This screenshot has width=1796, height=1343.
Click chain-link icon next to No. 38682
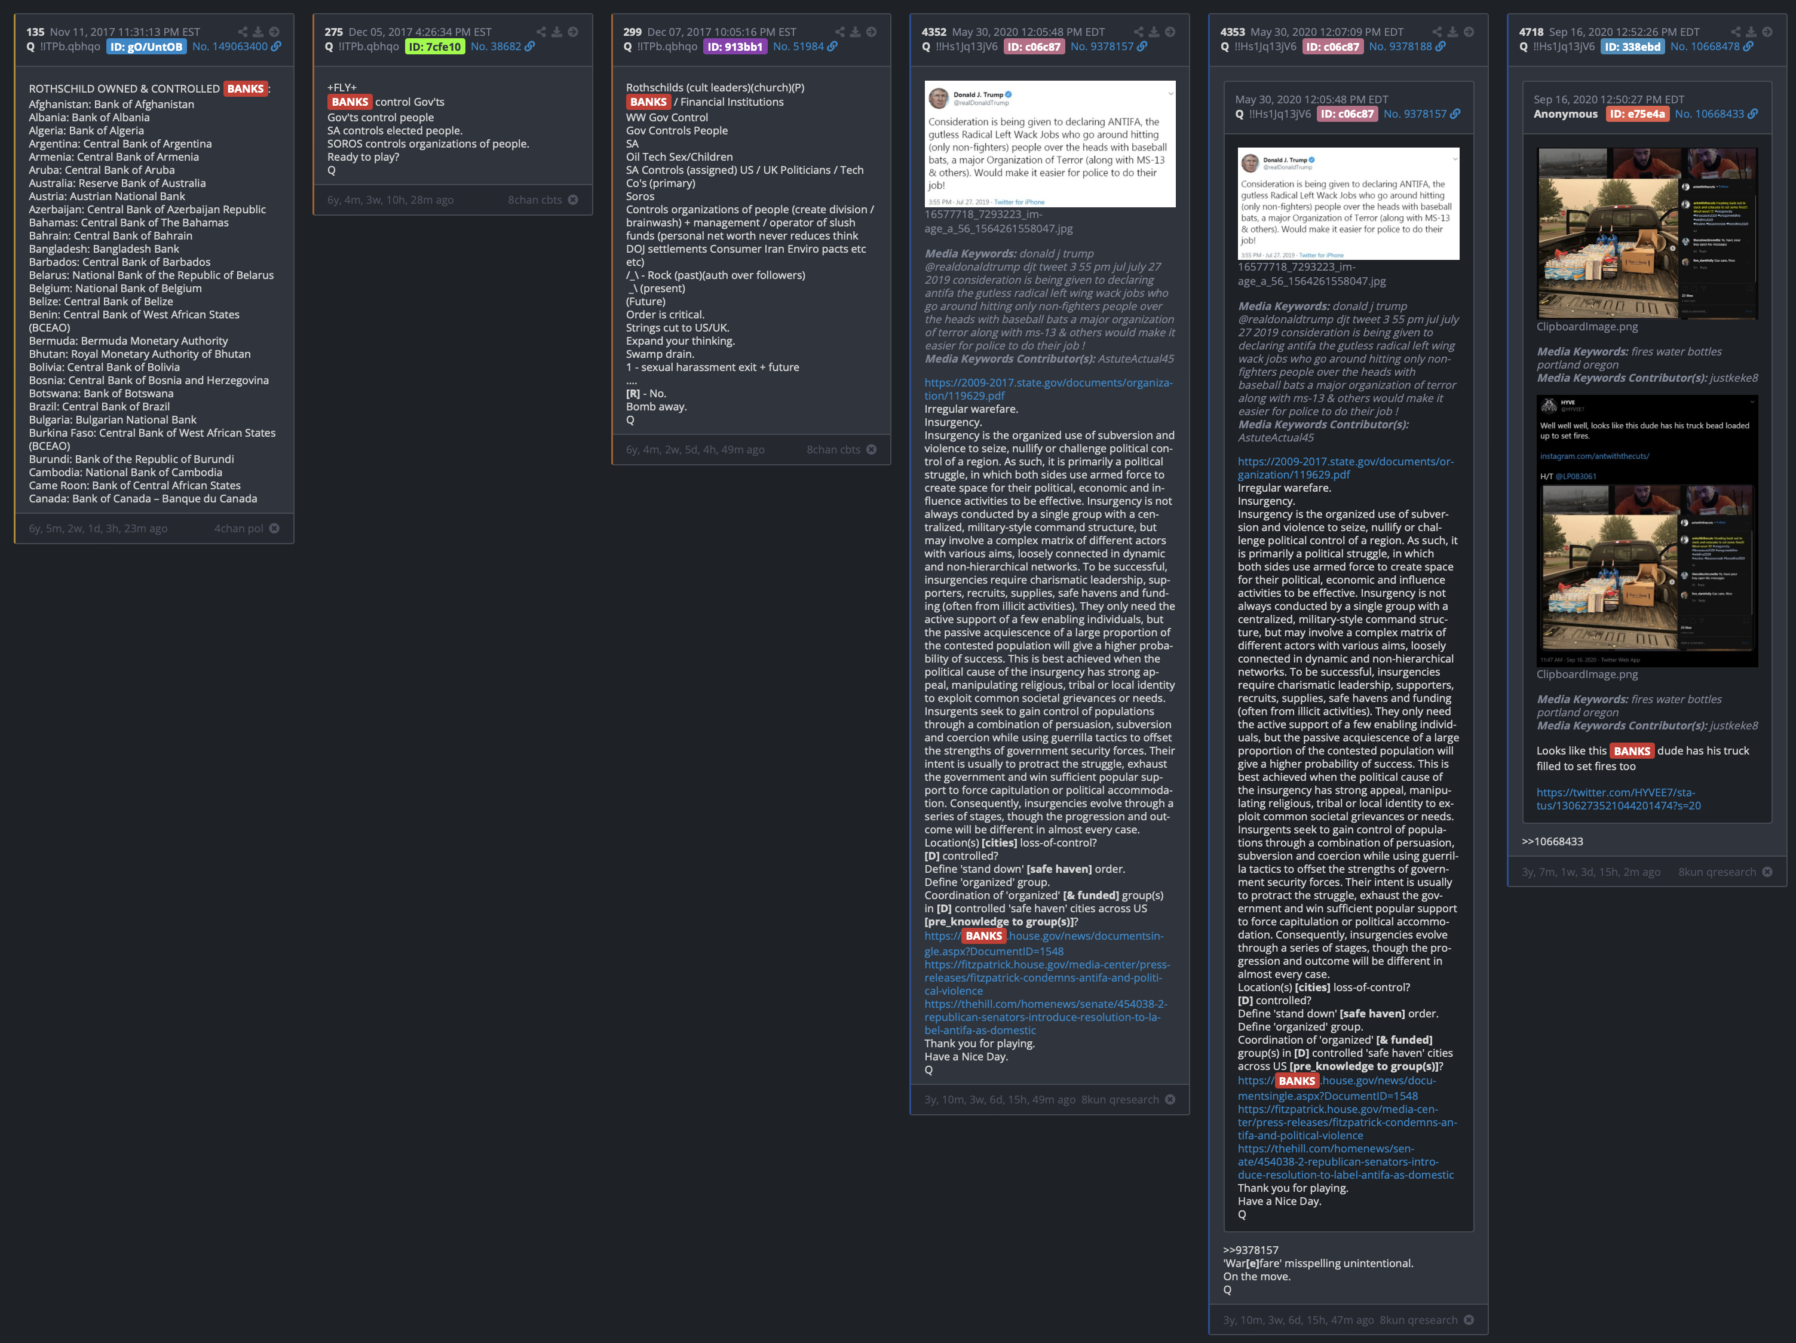click(530, 46)
